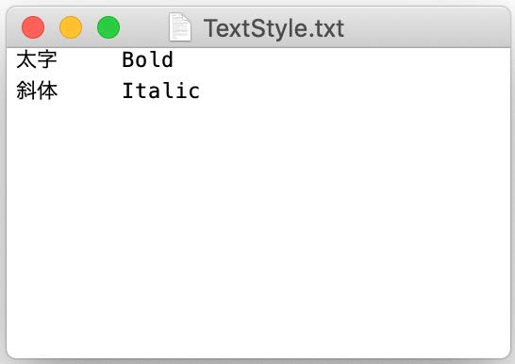This screenshot has width=515, height=364.
Task: Click the tab gap between 斜体 and Italic
Action: click(90, 91)
